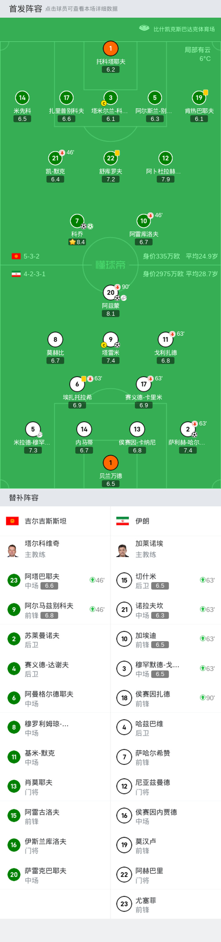Screen dimensions: 221x942
Task: Select substitute 阿塔巴耶夫 number 23 row
Action: [55, 580]
